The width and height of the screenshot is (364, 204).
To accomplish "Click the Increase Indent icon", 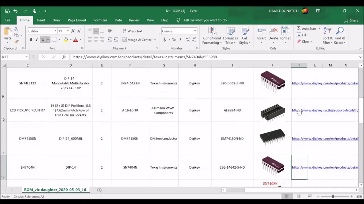I will [116, 40].
